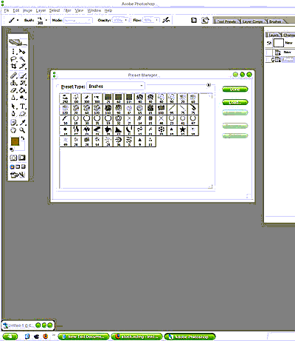Swap foreground and background colors
This screenshot has height=341, width=295.
(x=23, y=138)
